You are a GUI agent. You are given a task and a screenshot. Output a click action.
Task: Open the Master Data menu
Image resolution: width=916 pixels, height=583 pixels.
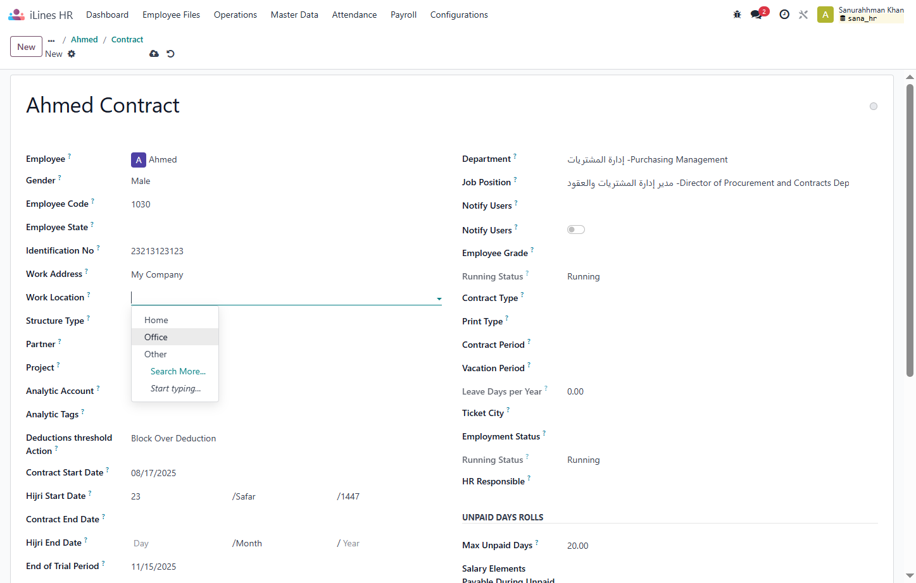(x=294, y=15)
